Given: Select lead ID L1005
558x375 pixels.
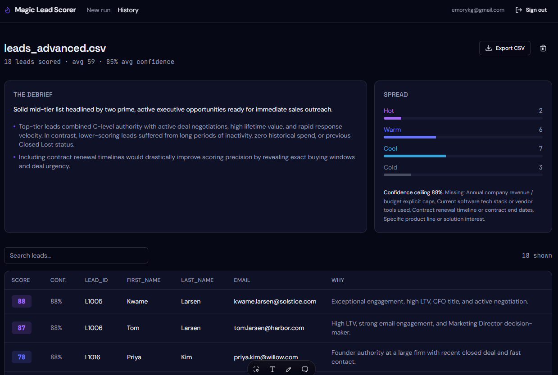Looking at the screenshot, I should coord(94,301).
